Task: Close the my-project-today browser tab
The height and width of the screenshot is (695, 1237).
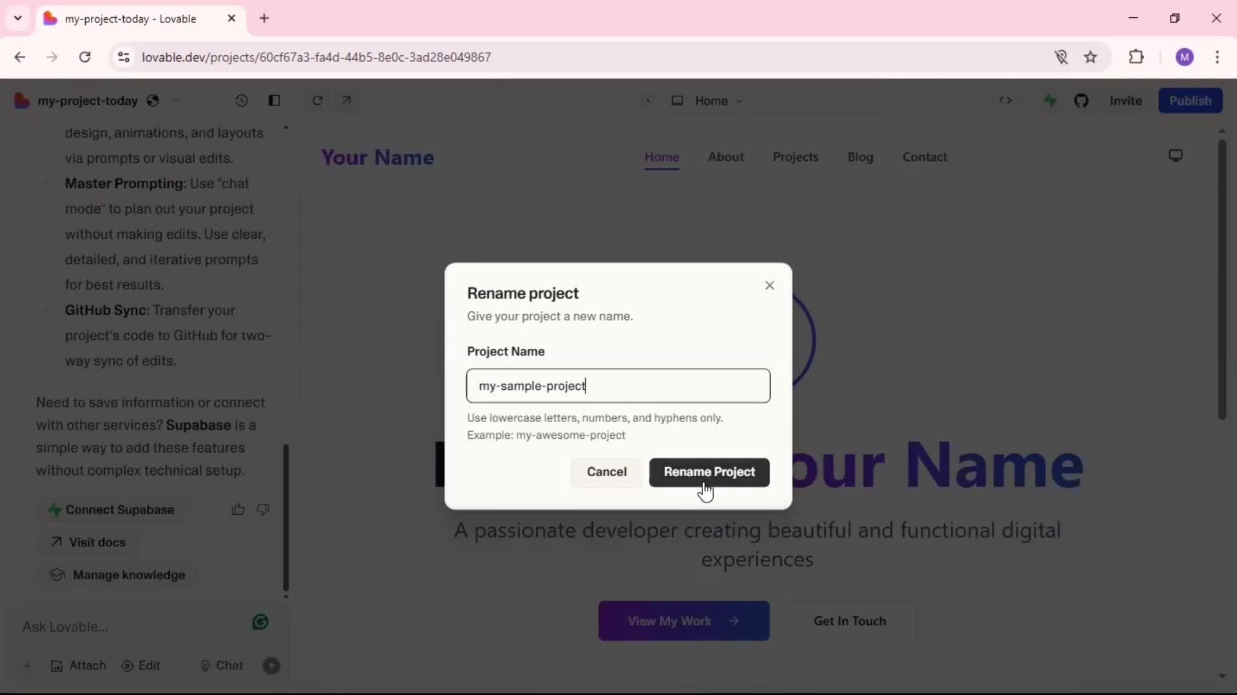Action: click(231, 19)
